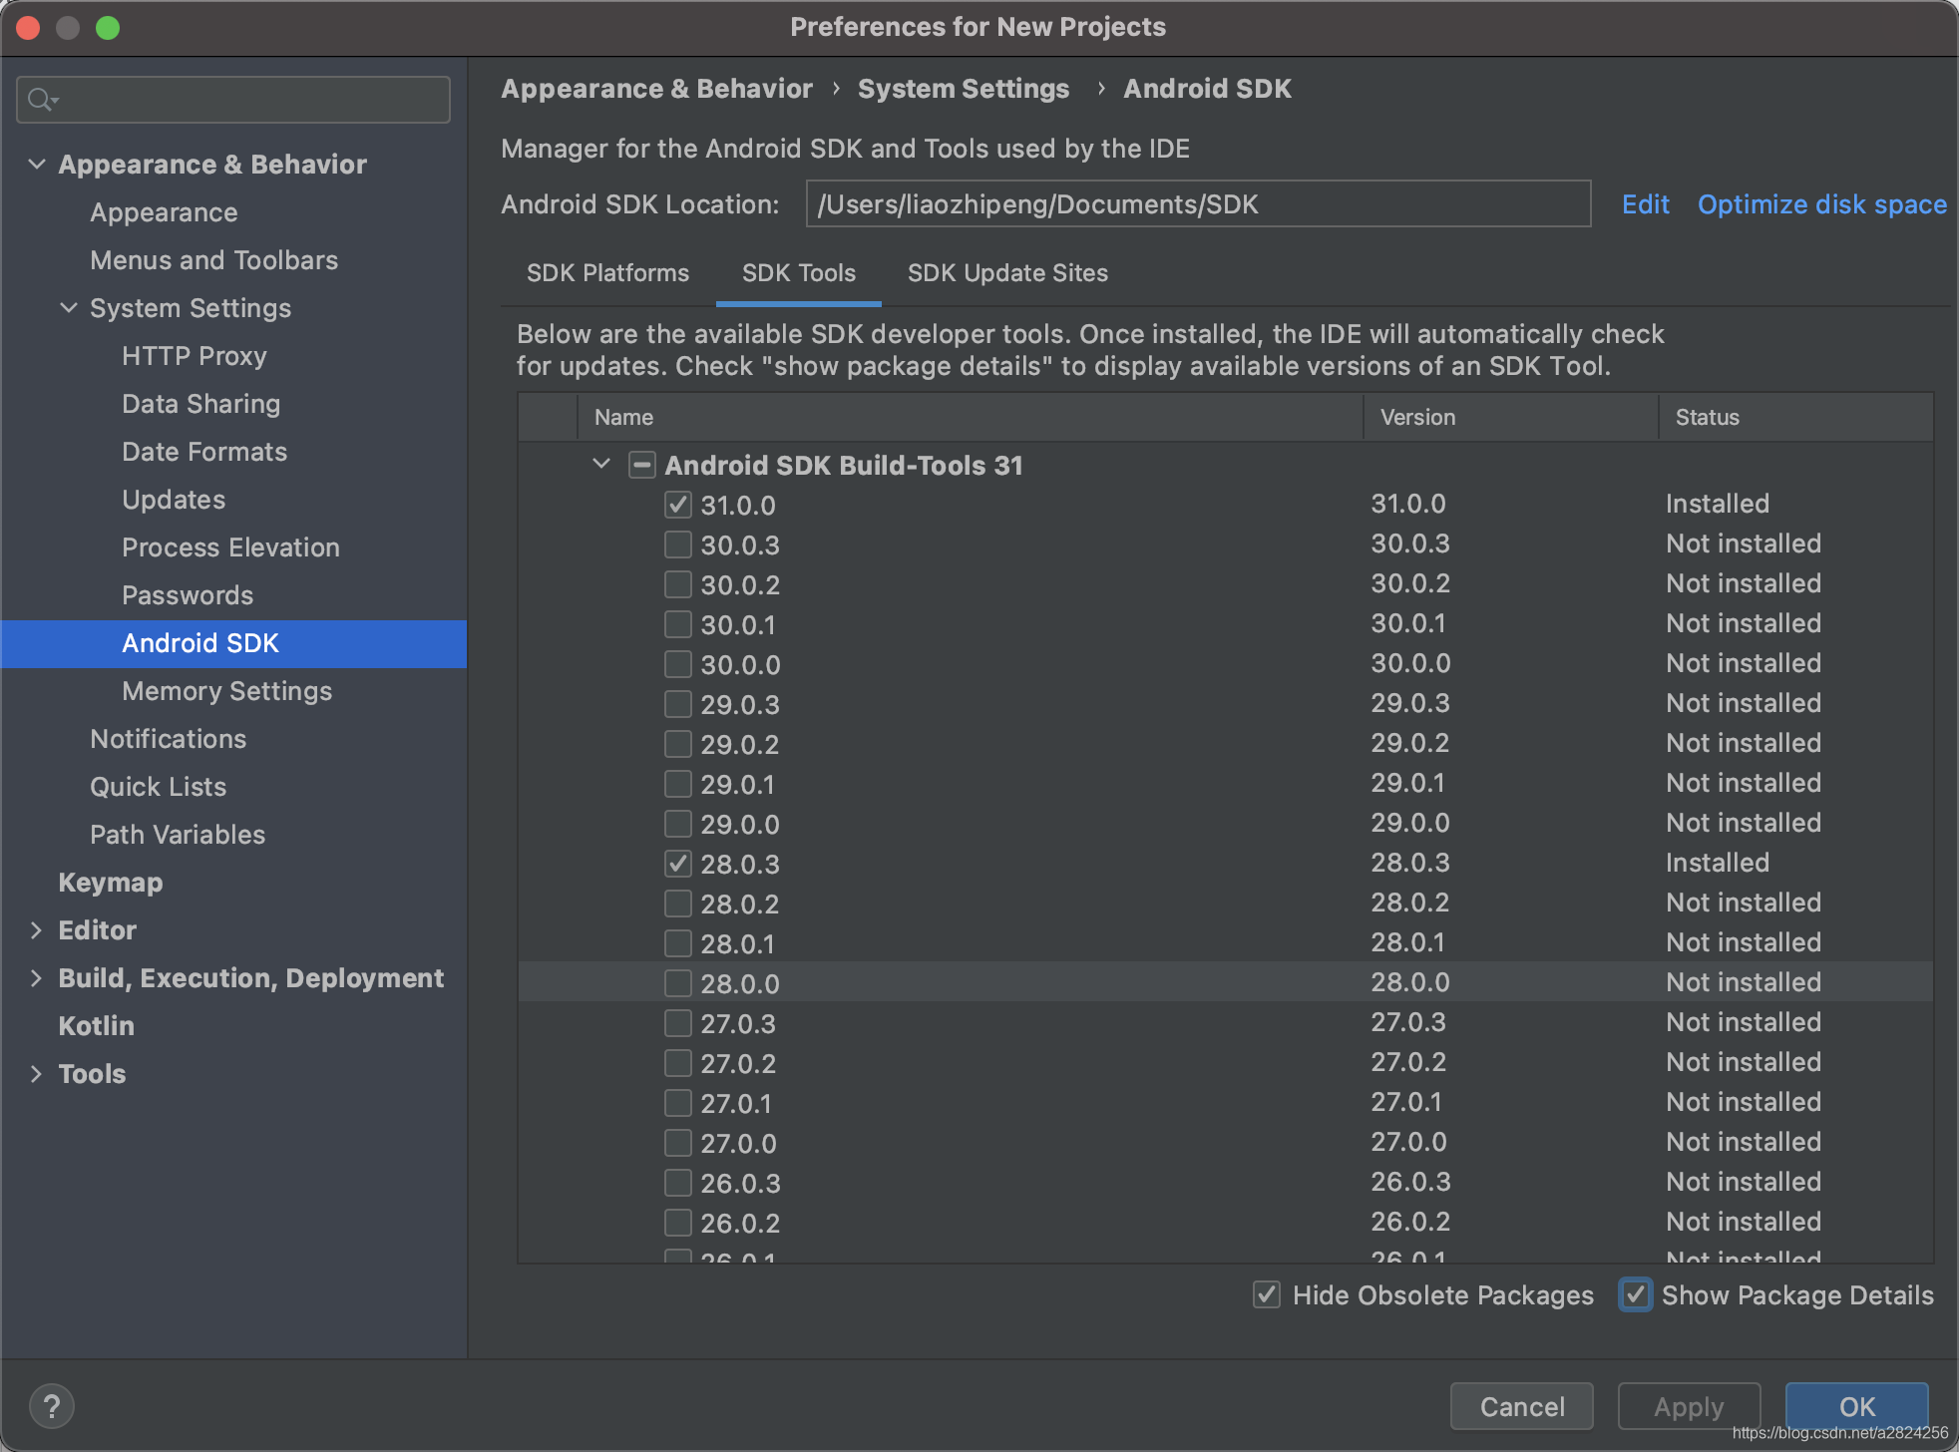Click the help question mark icon
The width and height of the screenshot is (1959, 1452).
52,1406
